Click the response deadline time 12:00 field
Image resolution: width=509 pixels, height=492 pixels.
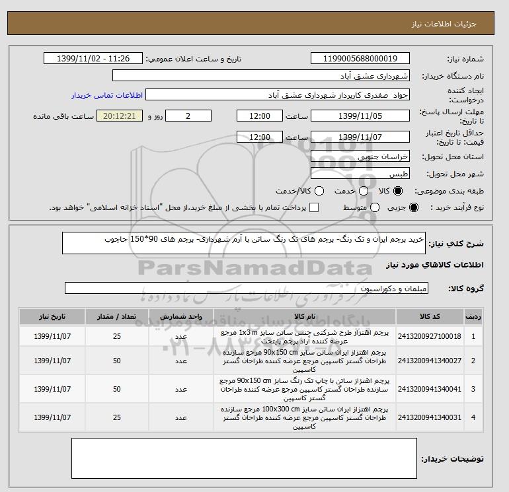(260, 116)
